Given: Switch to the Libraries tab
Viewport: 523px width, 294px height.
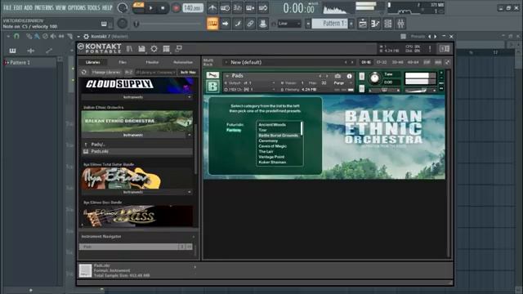Looking at the screenshot, I should click(92, 62).
